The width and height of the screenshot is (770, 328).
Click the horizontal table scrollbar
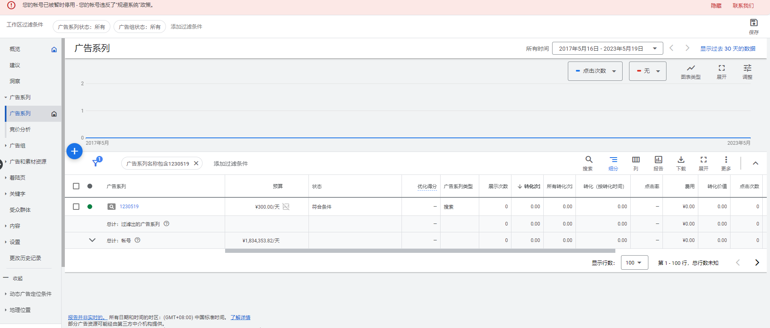(x=420, y=251)
